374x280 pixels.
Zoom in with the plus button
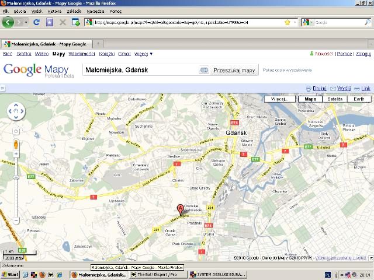coord(16,154)
